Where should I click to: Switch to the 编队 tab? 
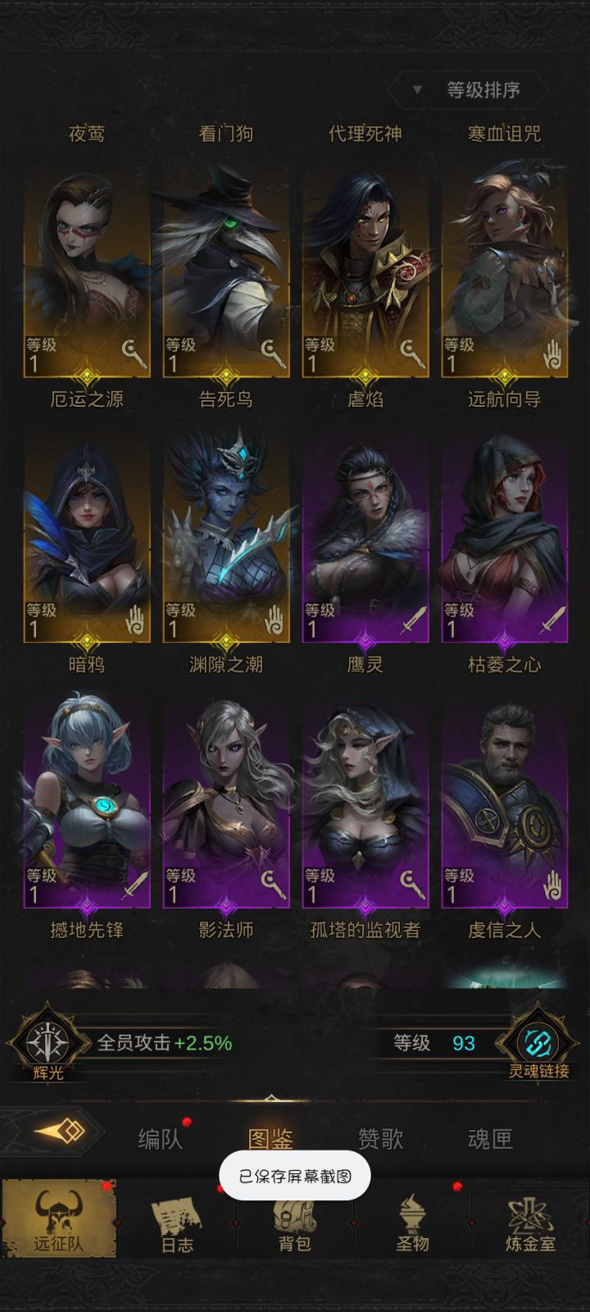[160, 1138]
